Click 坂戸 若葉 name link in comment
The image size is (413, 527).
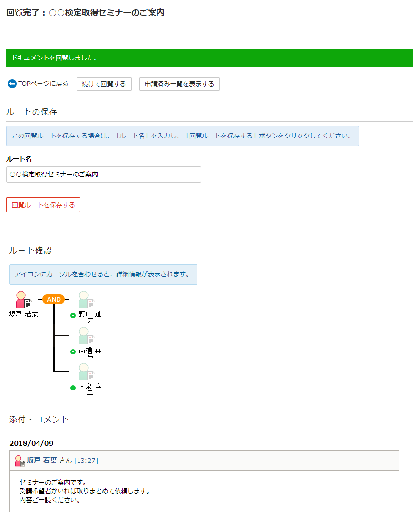click(x=42, y=460)
